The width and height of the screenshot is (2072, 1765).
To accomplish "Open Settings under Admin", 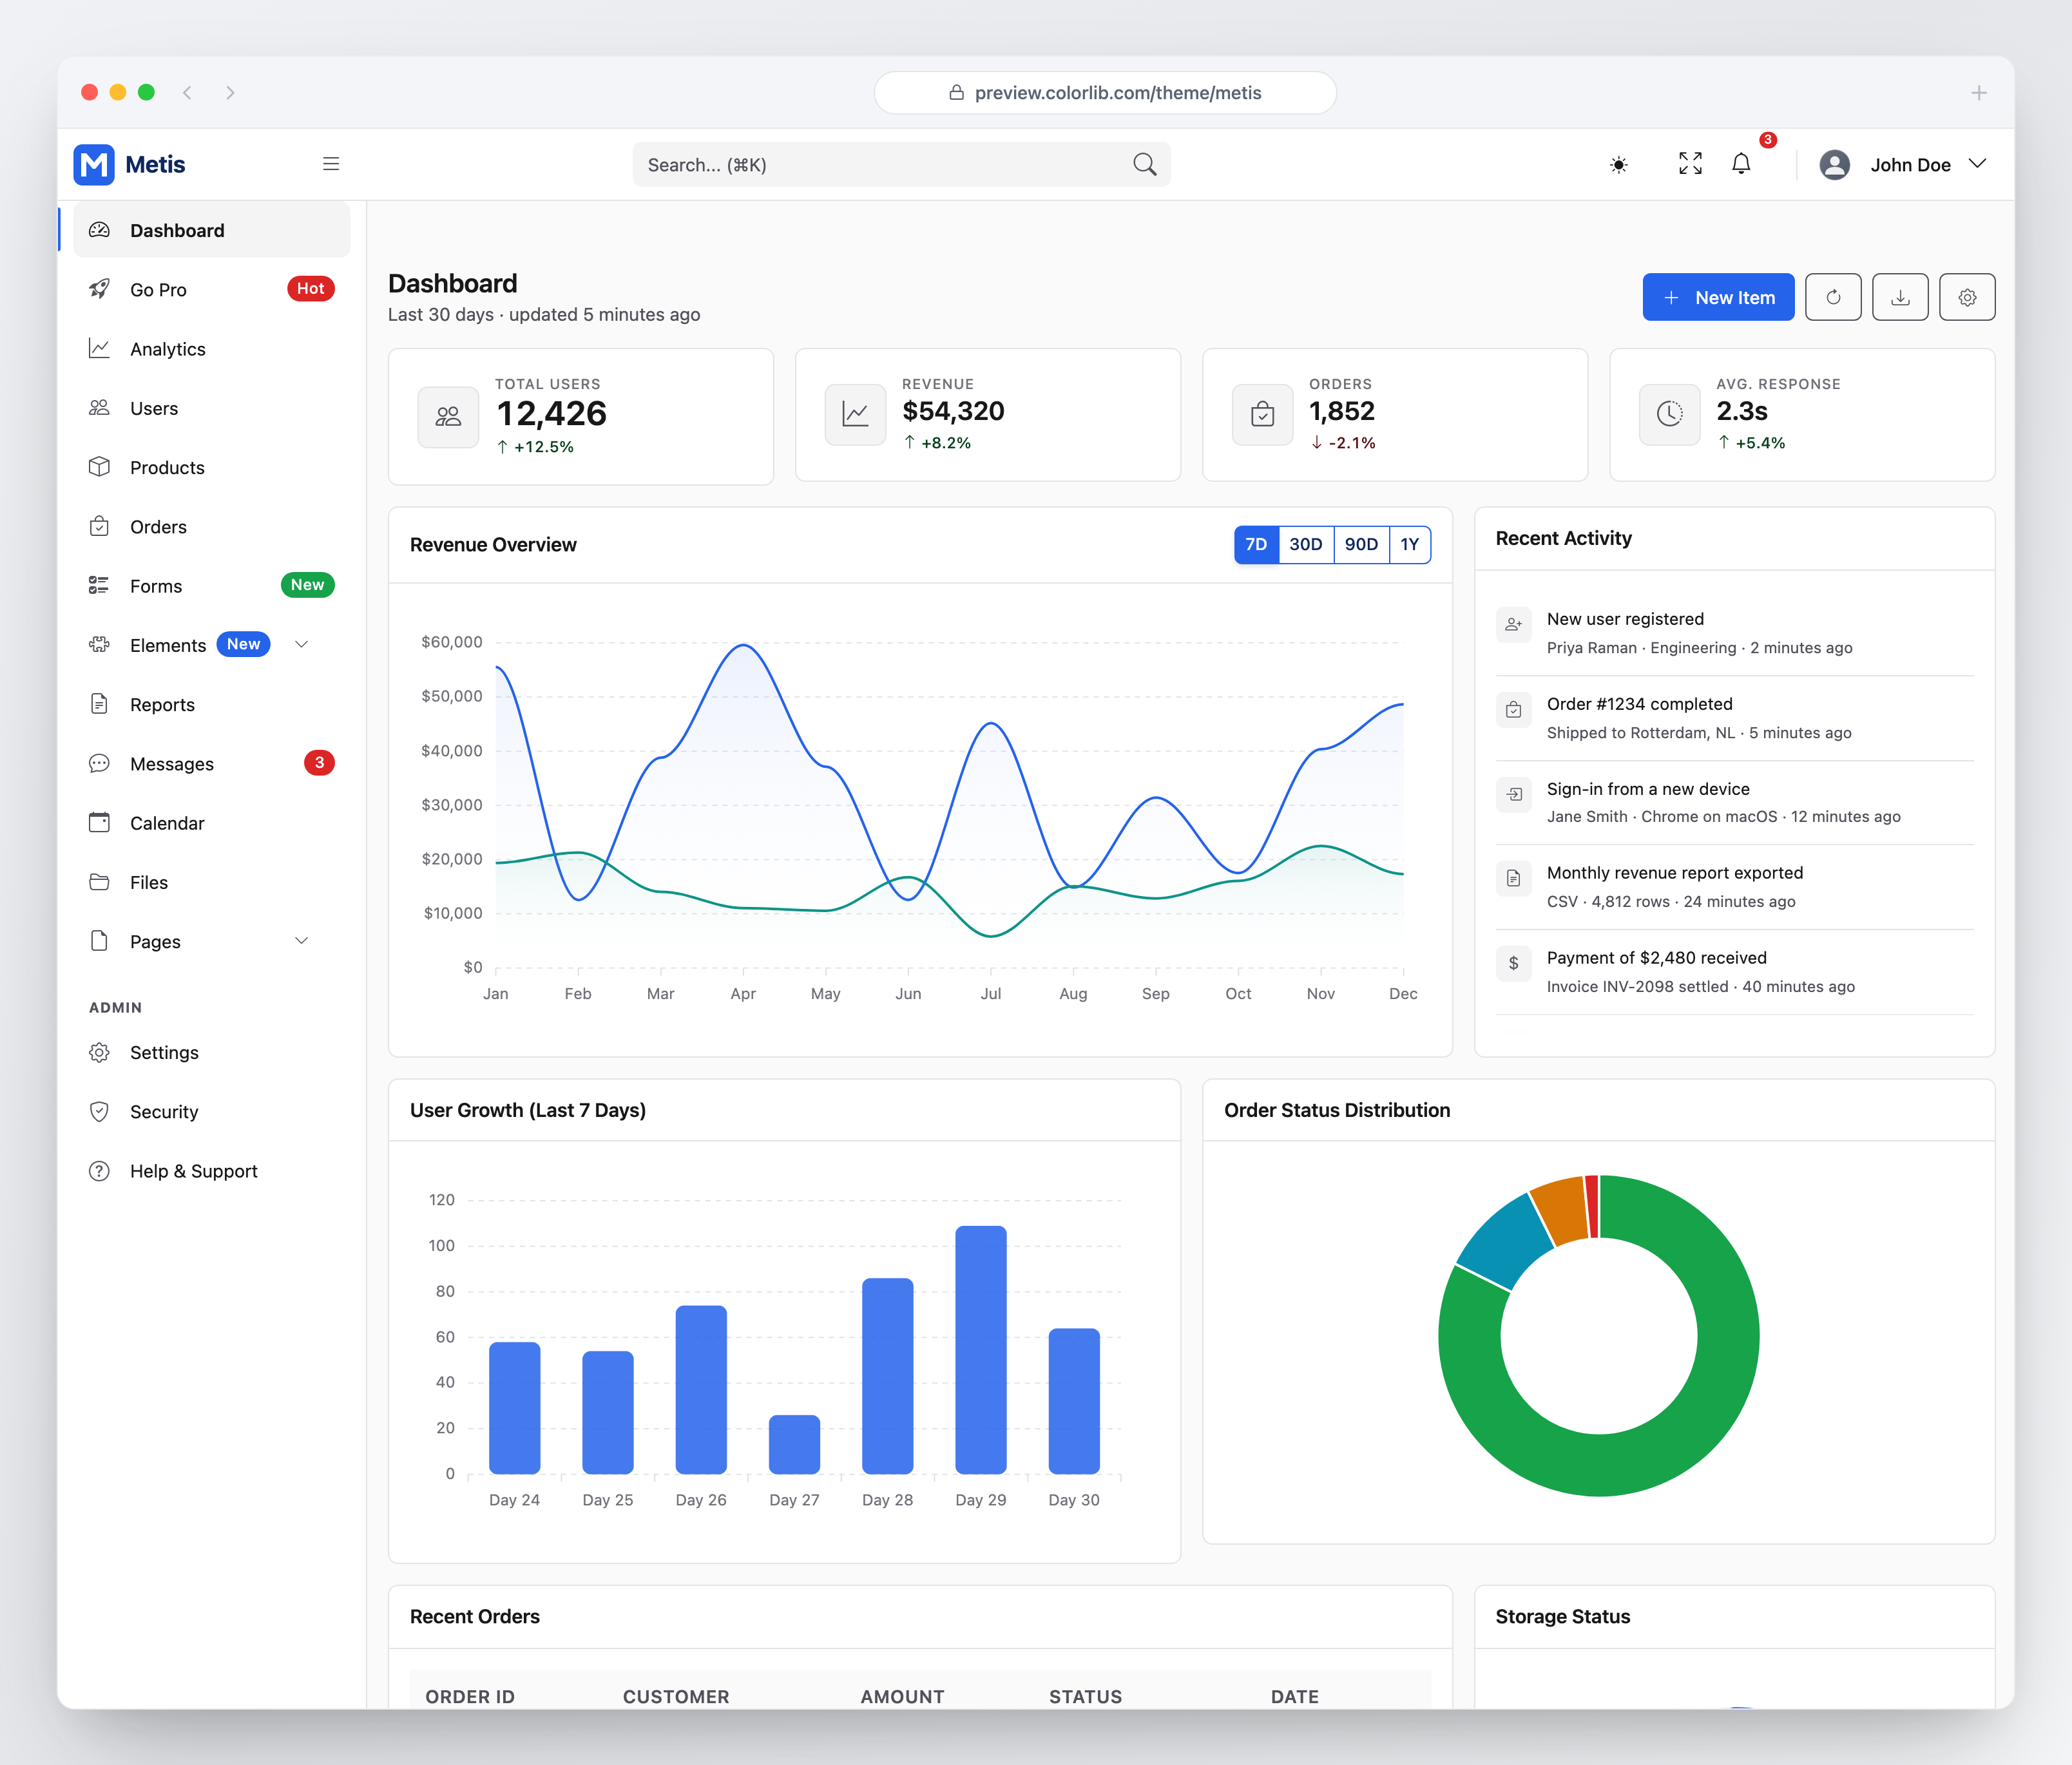I will pos(212,1052).
